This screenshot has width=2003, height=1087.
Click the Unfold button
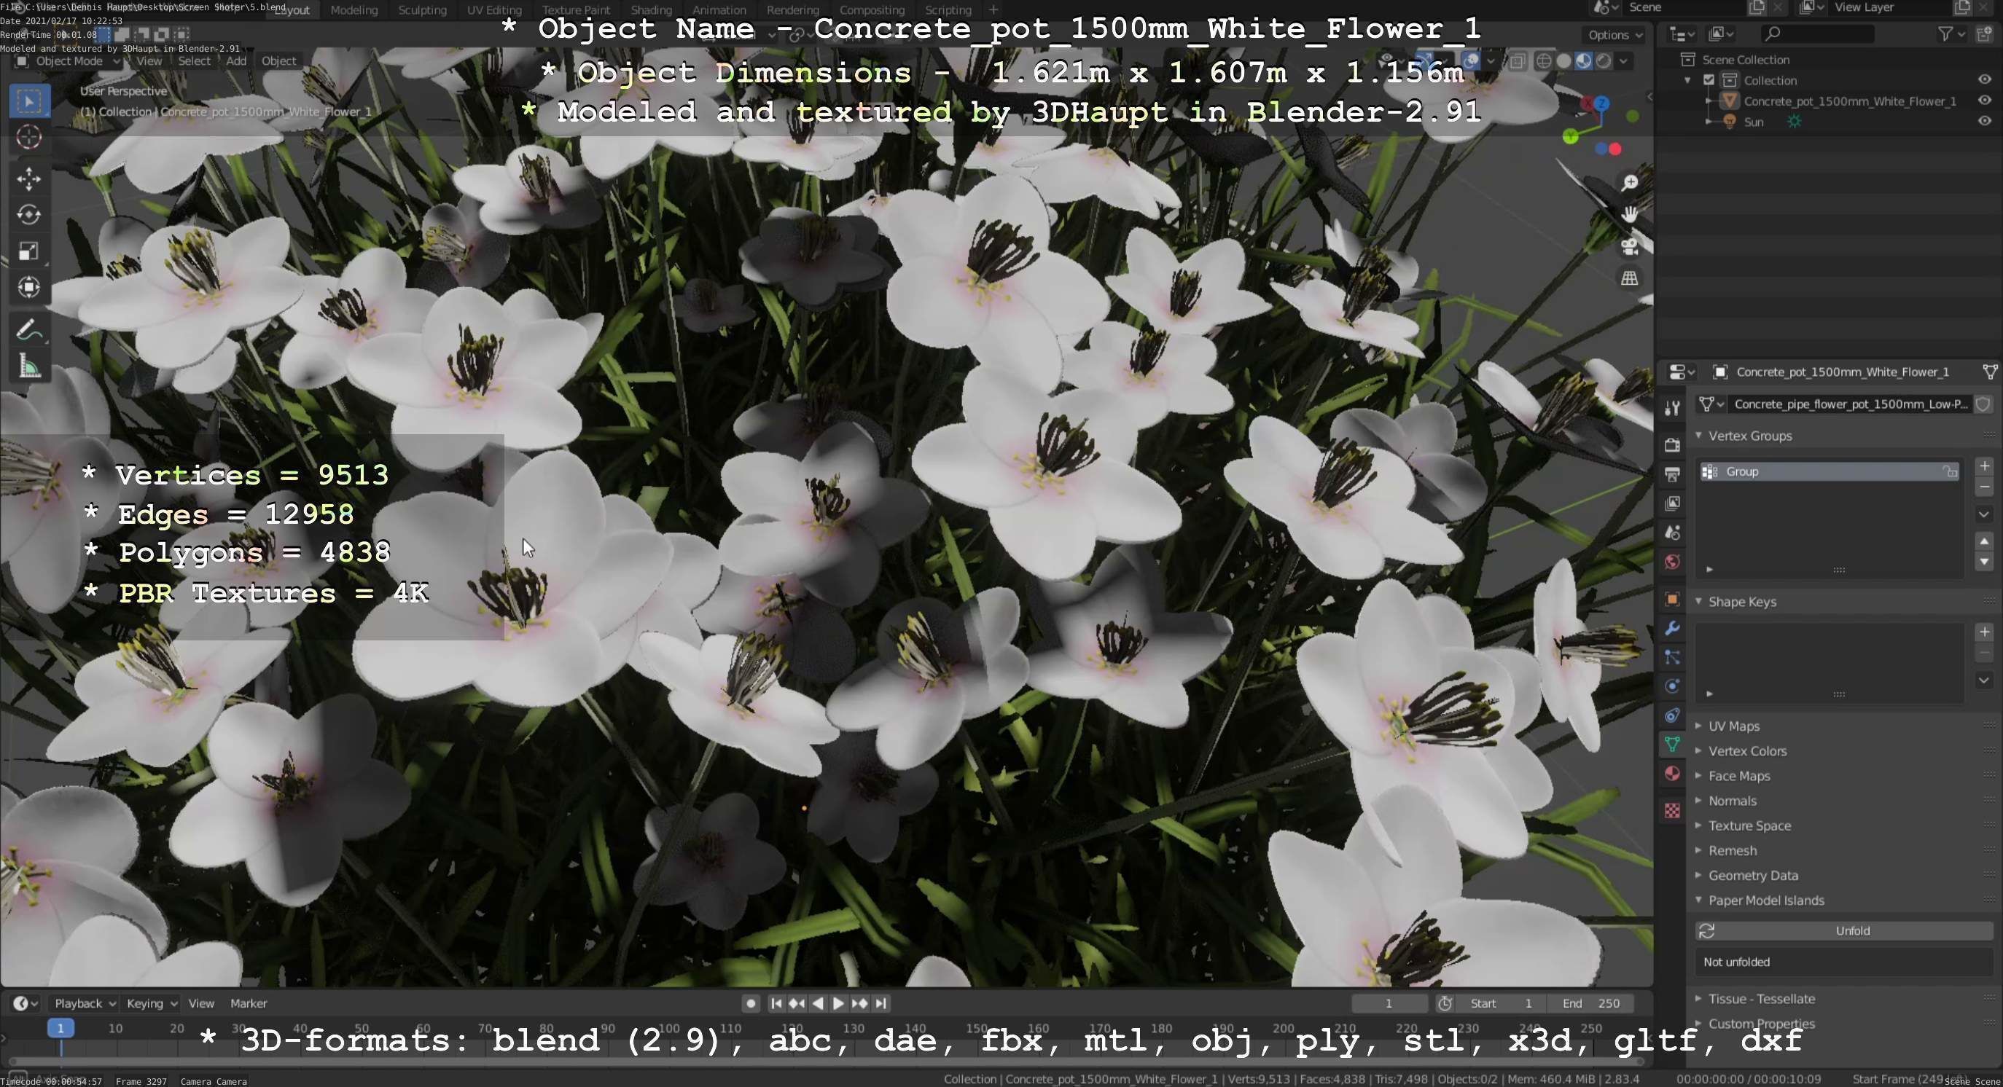click(1852, 930)
